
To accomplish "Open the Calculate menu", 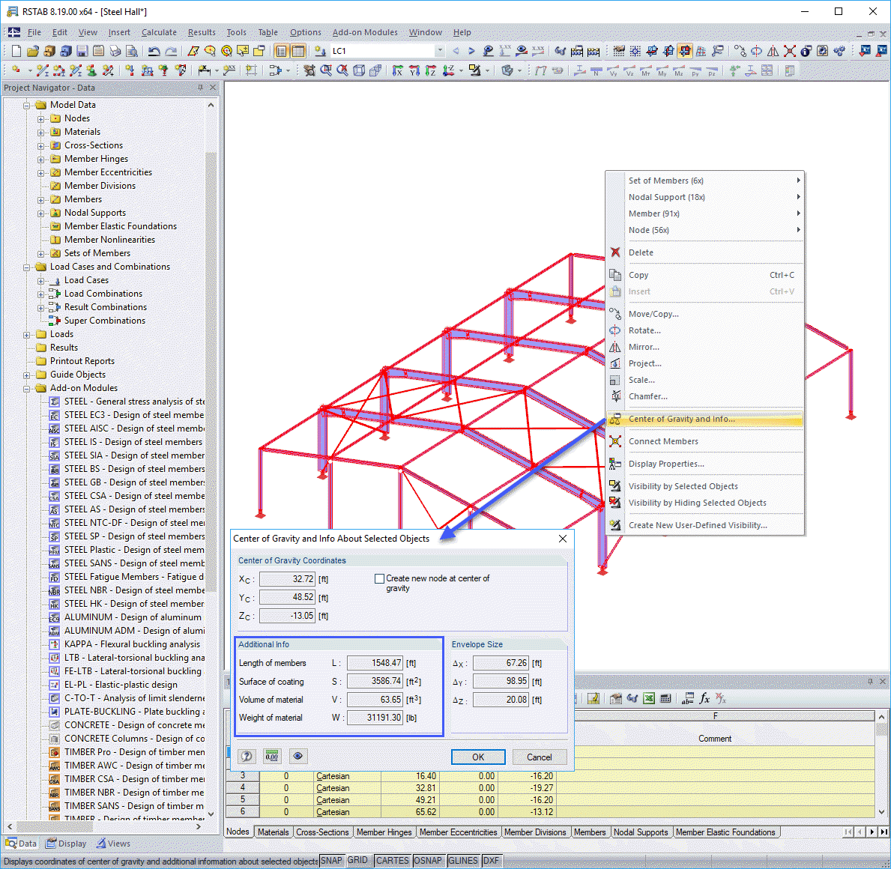I will [x=159, y=32].
